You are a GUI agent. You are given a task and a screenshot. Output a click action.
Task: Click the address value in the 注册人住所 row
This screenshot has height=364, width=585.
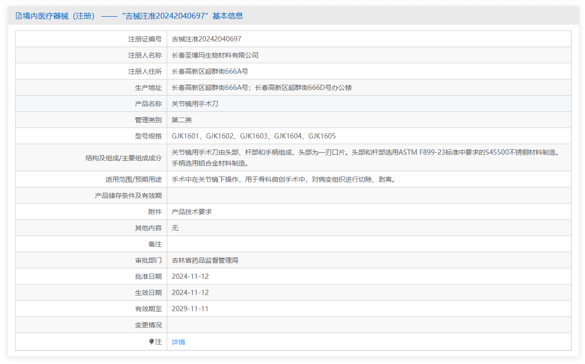(210, 71)
